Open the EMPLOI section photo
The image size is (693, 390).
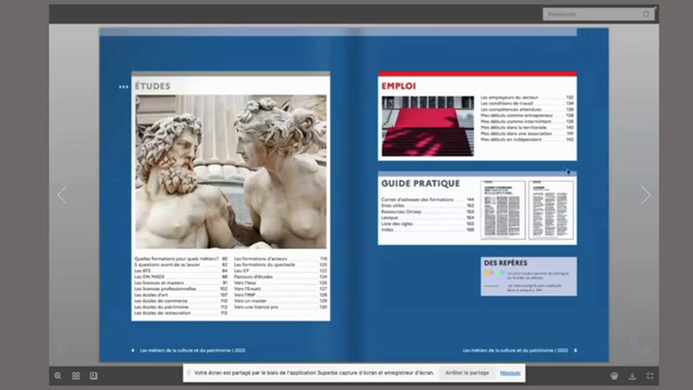click(428, 126)
